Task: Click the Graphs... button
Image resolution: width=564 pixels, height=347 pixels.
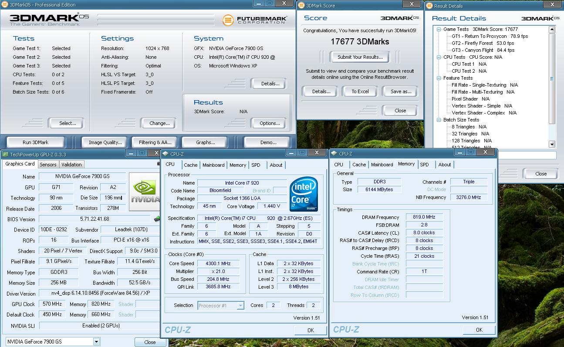Action: (x=206, y=142)
